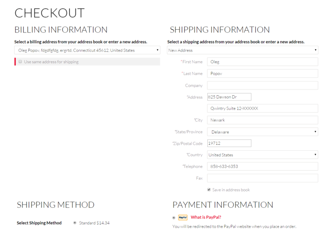Click the Last Name field containing Popov
The image size is (325, 238).
coord(262,74)
